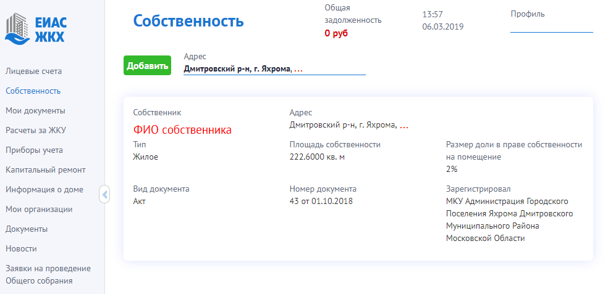Viewport: 608px width, 294px height.
Task: Open Документы in the sidebar
Action: [x=27, y=229]
